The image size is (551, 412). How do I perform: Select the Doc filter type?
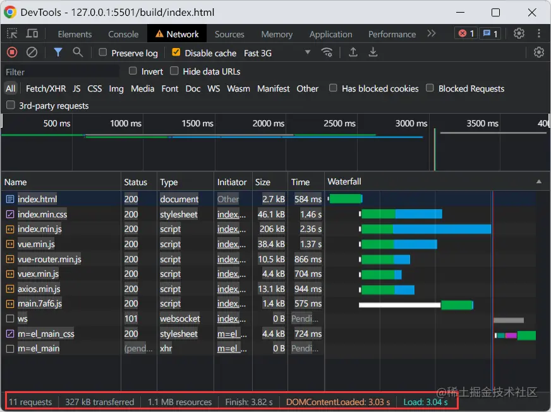(x=193, y=88)
